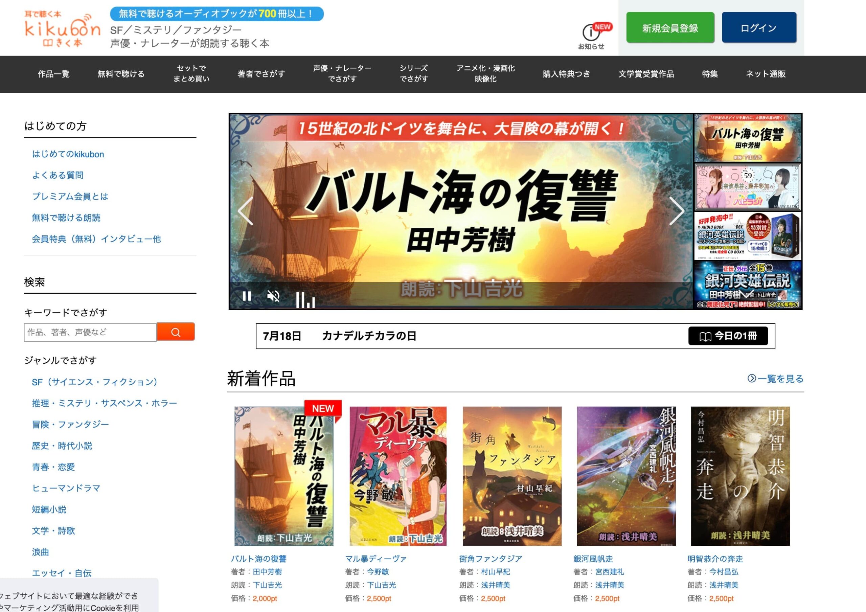Advance to next banner slide arrow
The image size is (866, 612).
(677, 211)
